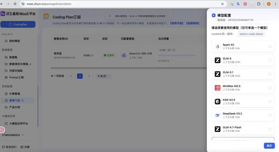Click the 联系我们 chat icon
279x152 pixels.
(3, 147)
